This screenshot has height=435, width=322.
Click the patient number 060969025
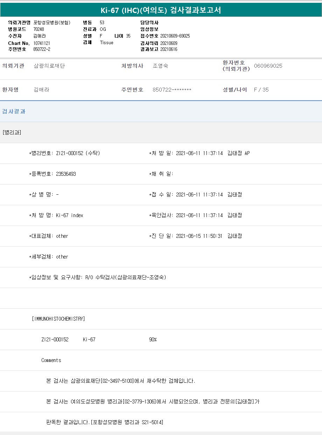point(268,66)
